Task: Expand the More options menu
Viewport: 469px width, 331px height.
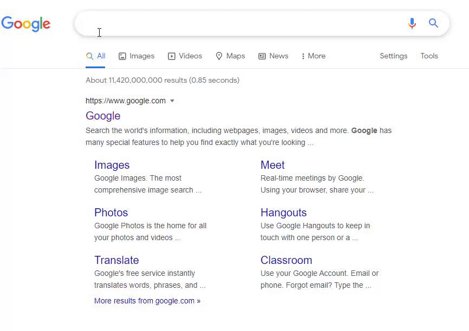Action: click(x=313, y=56)
